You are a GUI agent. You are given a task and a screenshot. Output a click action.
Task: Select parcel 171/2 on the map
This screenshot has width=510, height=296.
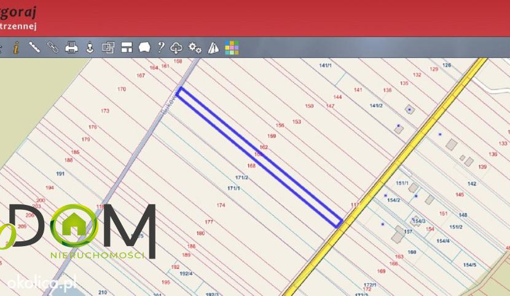(241, 177)
